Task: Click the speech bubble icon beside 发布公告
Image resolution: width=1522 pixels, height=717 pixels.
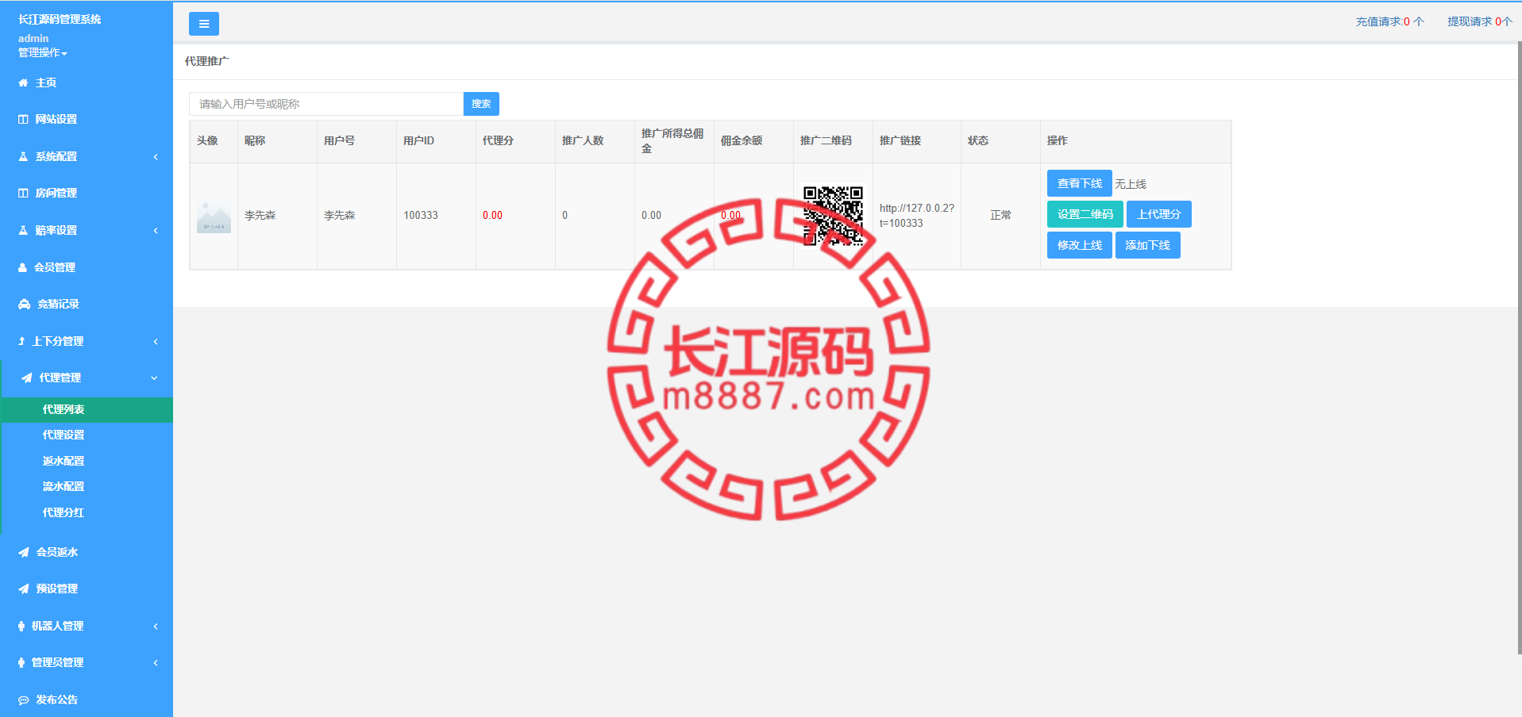Action: click(x=24, y=700)
